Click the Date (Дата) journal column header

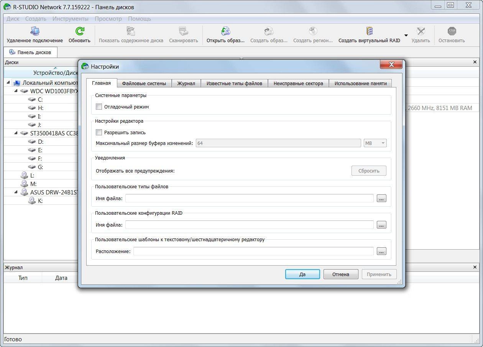tap(61, 278)
